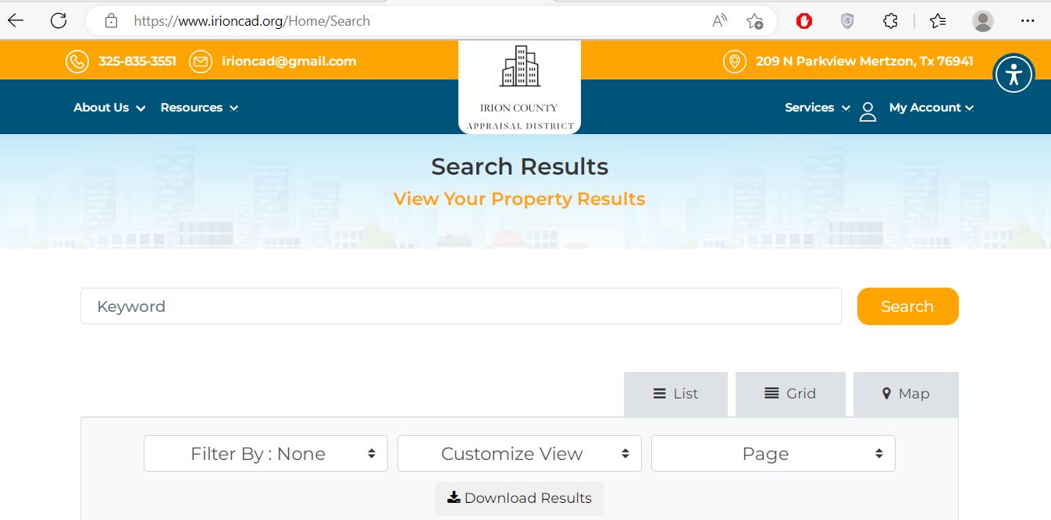This screenshot has width=1051, height=520.
Task: Click the location pin address icon
Action: point(734,61)
